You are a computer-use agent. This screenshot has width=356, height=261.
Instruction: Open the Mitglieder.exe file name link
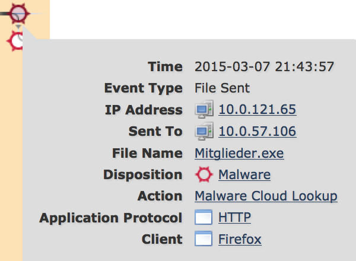coord(239,153)
